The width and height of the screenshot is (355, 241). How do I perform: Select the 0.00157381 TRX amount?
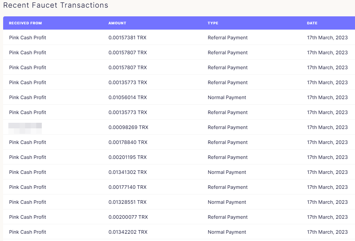point(128,38)
